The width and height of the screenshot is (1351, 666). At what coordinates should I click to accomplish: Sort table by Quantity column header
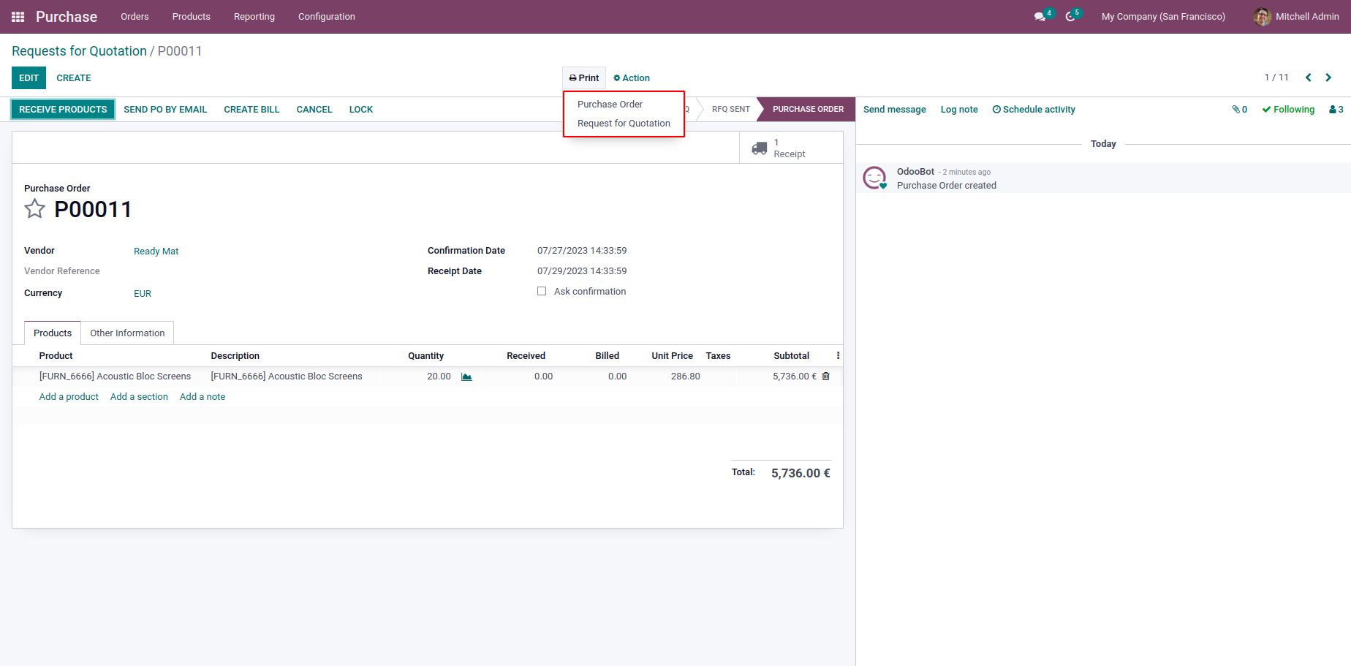tap(425, 356)
